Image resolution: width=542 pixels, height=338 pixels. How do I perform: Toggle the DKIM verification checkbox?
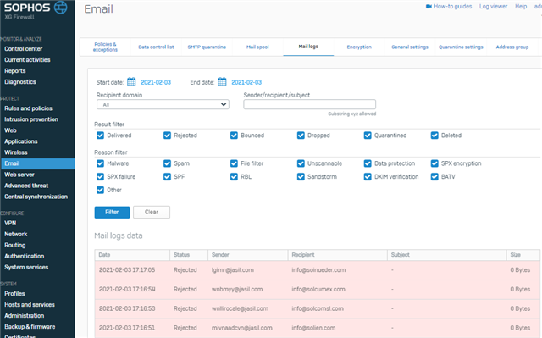point(368,176)
